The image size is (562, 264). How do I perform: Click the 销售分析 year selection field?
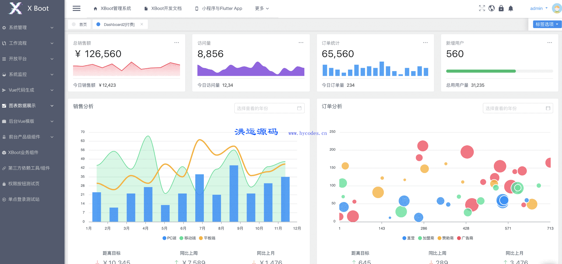coord(269,108)
